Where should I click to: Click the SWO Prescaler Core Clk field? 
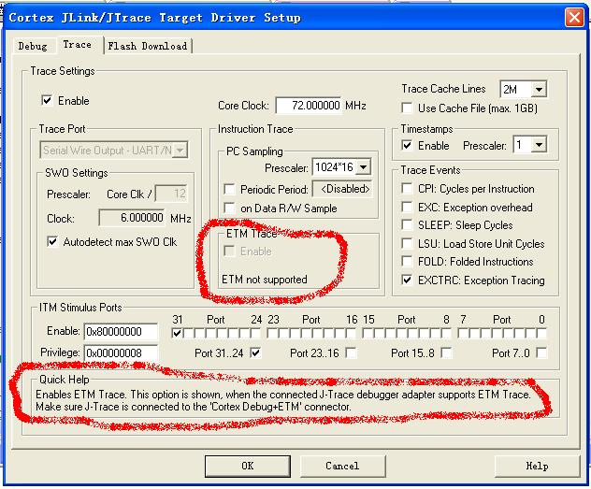point(171,194)
